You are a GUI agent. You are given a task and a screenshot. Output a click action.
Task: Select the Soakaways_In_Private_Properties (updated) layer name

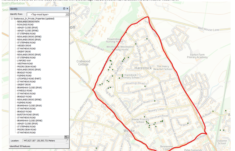[34, 19]
